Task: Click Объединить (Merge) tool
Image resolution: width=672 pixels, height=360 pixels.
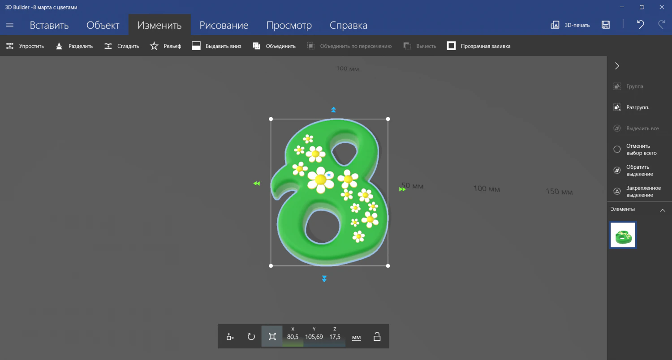Action: point(274,46)
